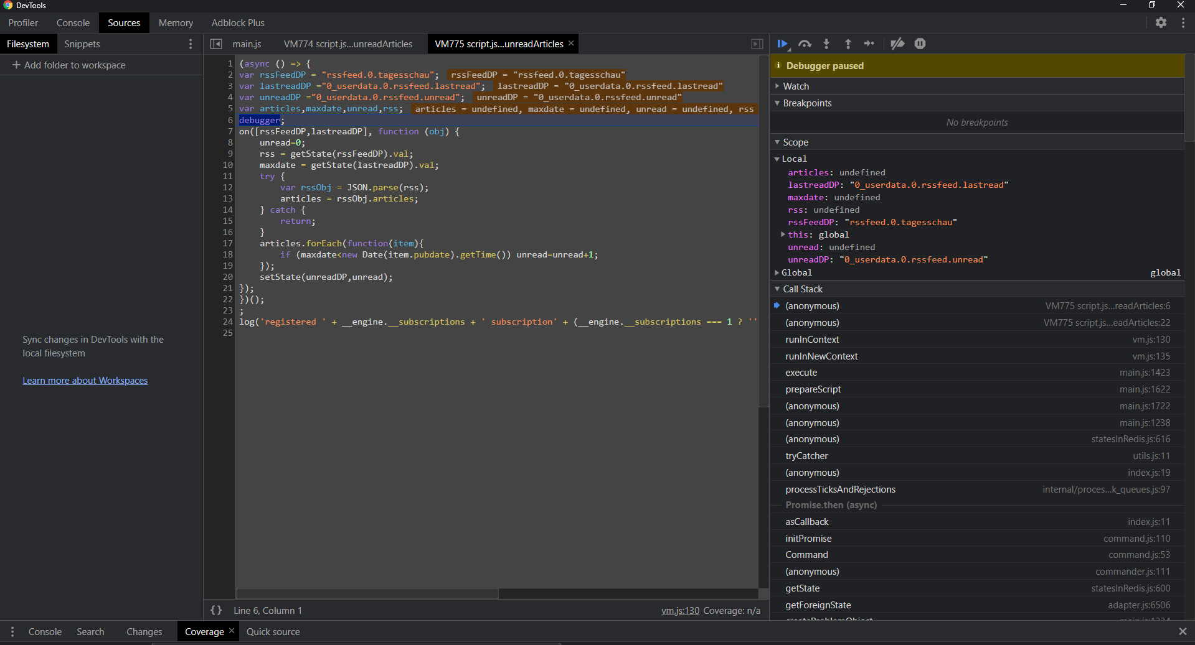Hide the navigator sidebar
This screenshot has height=645, width=1195.
(215, 44)
